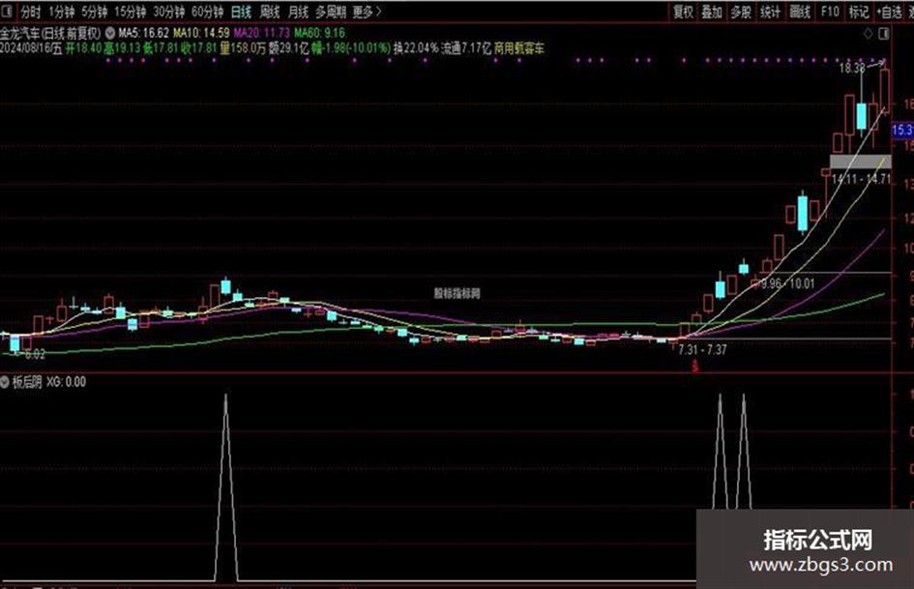The width and height of the screenshot is (914, 589).
Task: Click the diamond icon at chart top-right
Action: [x=868, y=34]
